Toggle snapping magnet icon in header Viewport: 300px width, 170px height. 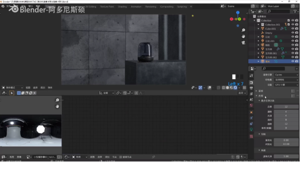point(125,93)
